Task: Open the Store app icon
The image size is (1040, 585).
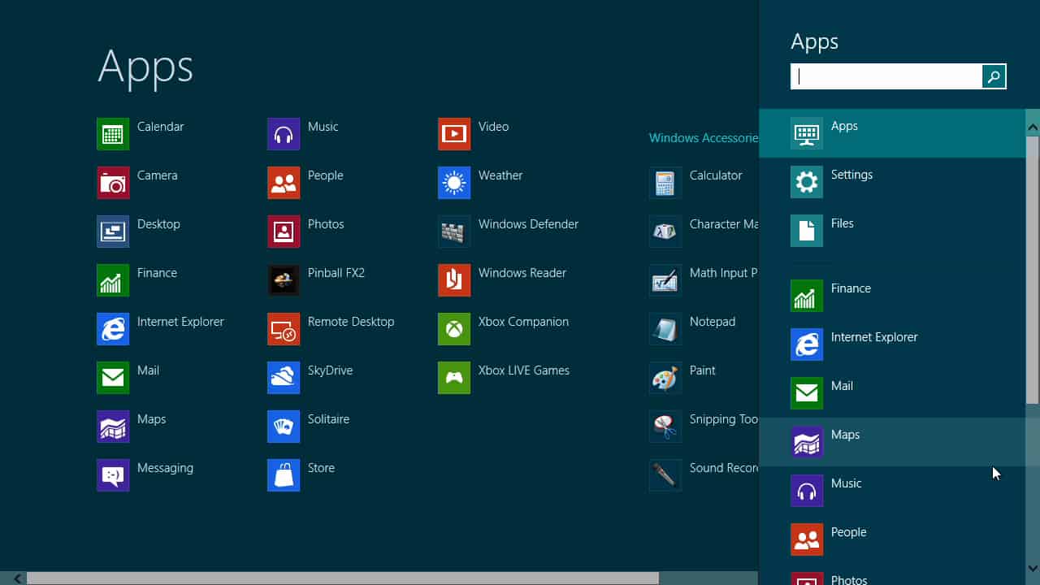Action: pos(284,475)
